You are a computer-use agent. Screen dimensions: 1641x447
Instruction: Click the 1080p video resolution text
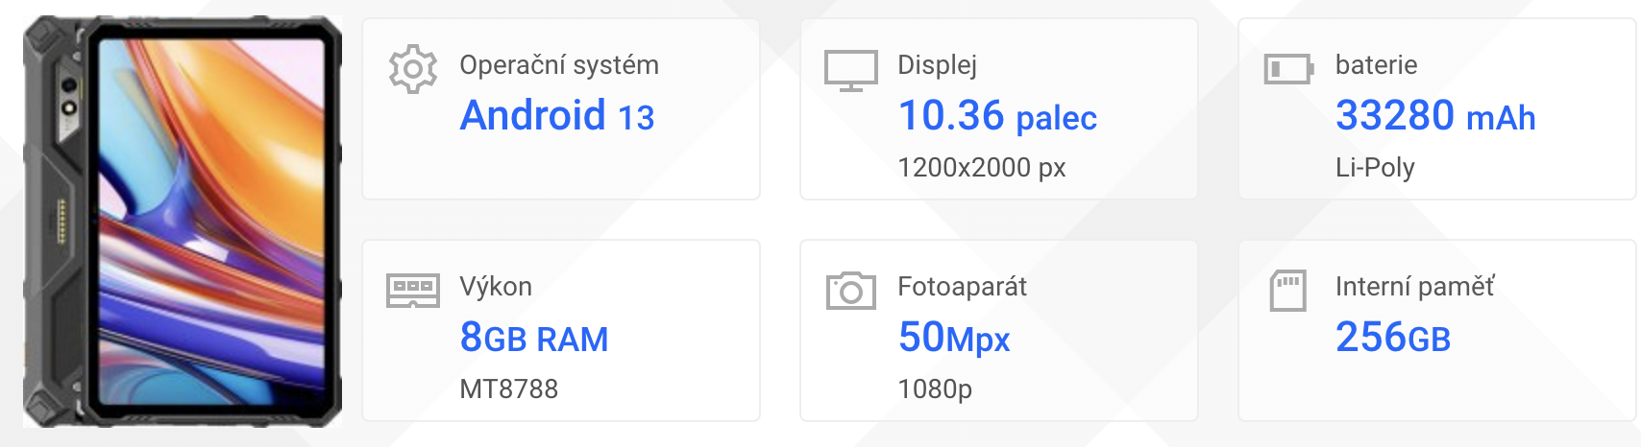click(x=935, y=389)
